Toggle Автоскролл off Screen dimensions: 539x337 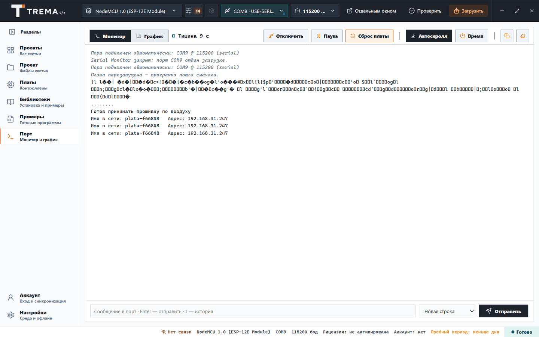click(429, 36)
